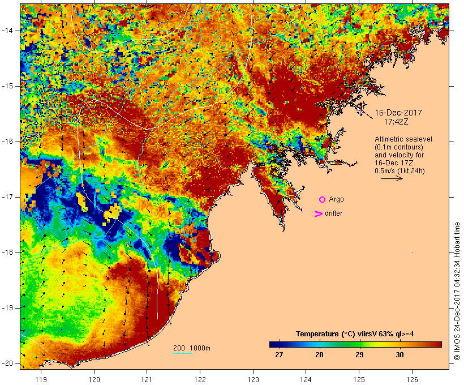
Task: Click the '29' color bar tick label
Action: [x=359, y=355]
